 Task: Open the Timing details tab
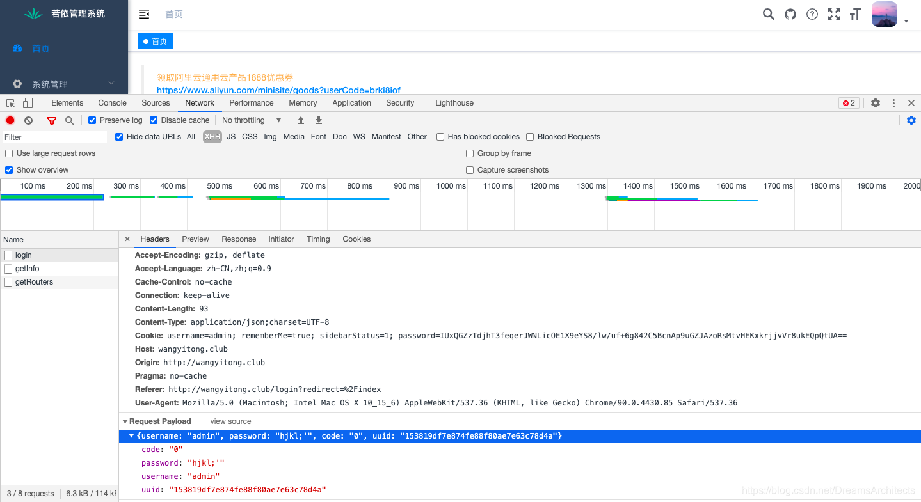pos(318,239)
